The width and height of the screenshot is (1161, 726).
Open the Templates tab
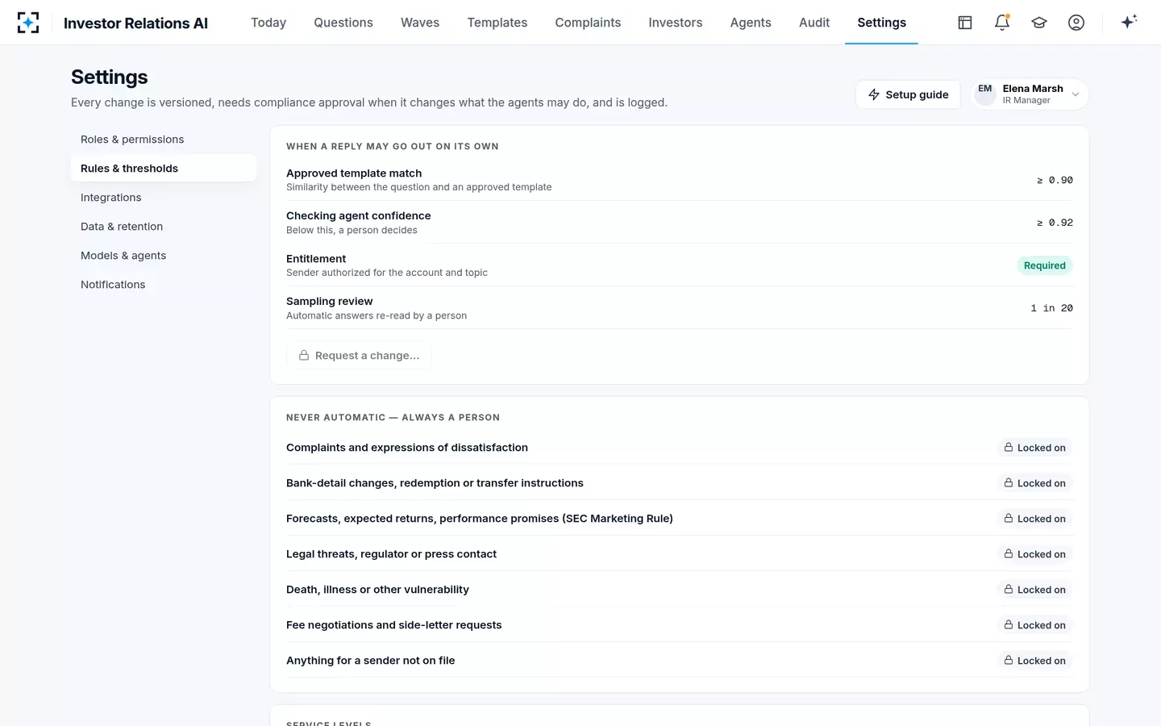click(x=497, y=23)
